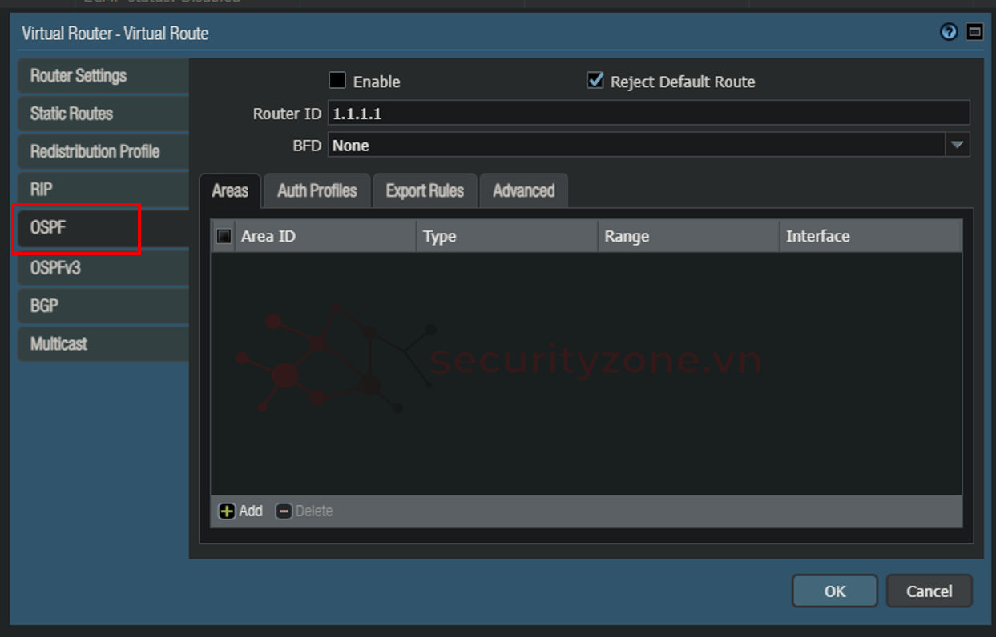Click the greyed-out Delete minus icon
996x637 pixels.
click(284, 511)
